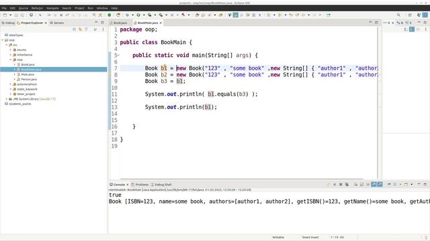Expand the static_keywork package

tap(11, 89)
